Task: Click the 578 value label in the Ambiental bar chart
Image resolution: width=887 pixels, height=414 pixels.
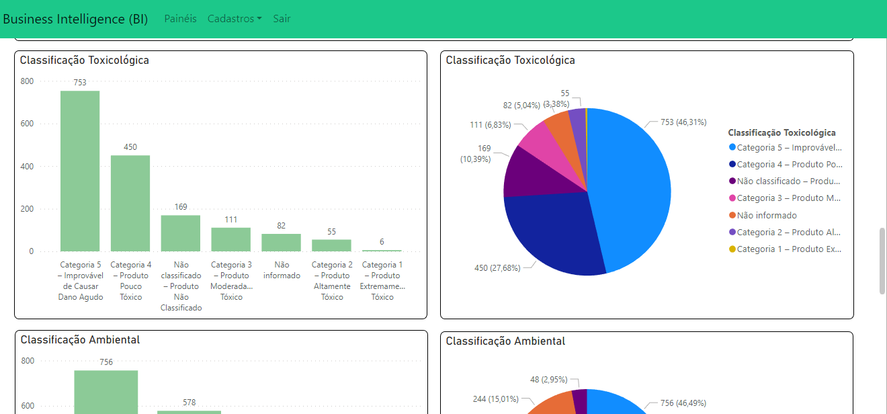Action: 189,403
